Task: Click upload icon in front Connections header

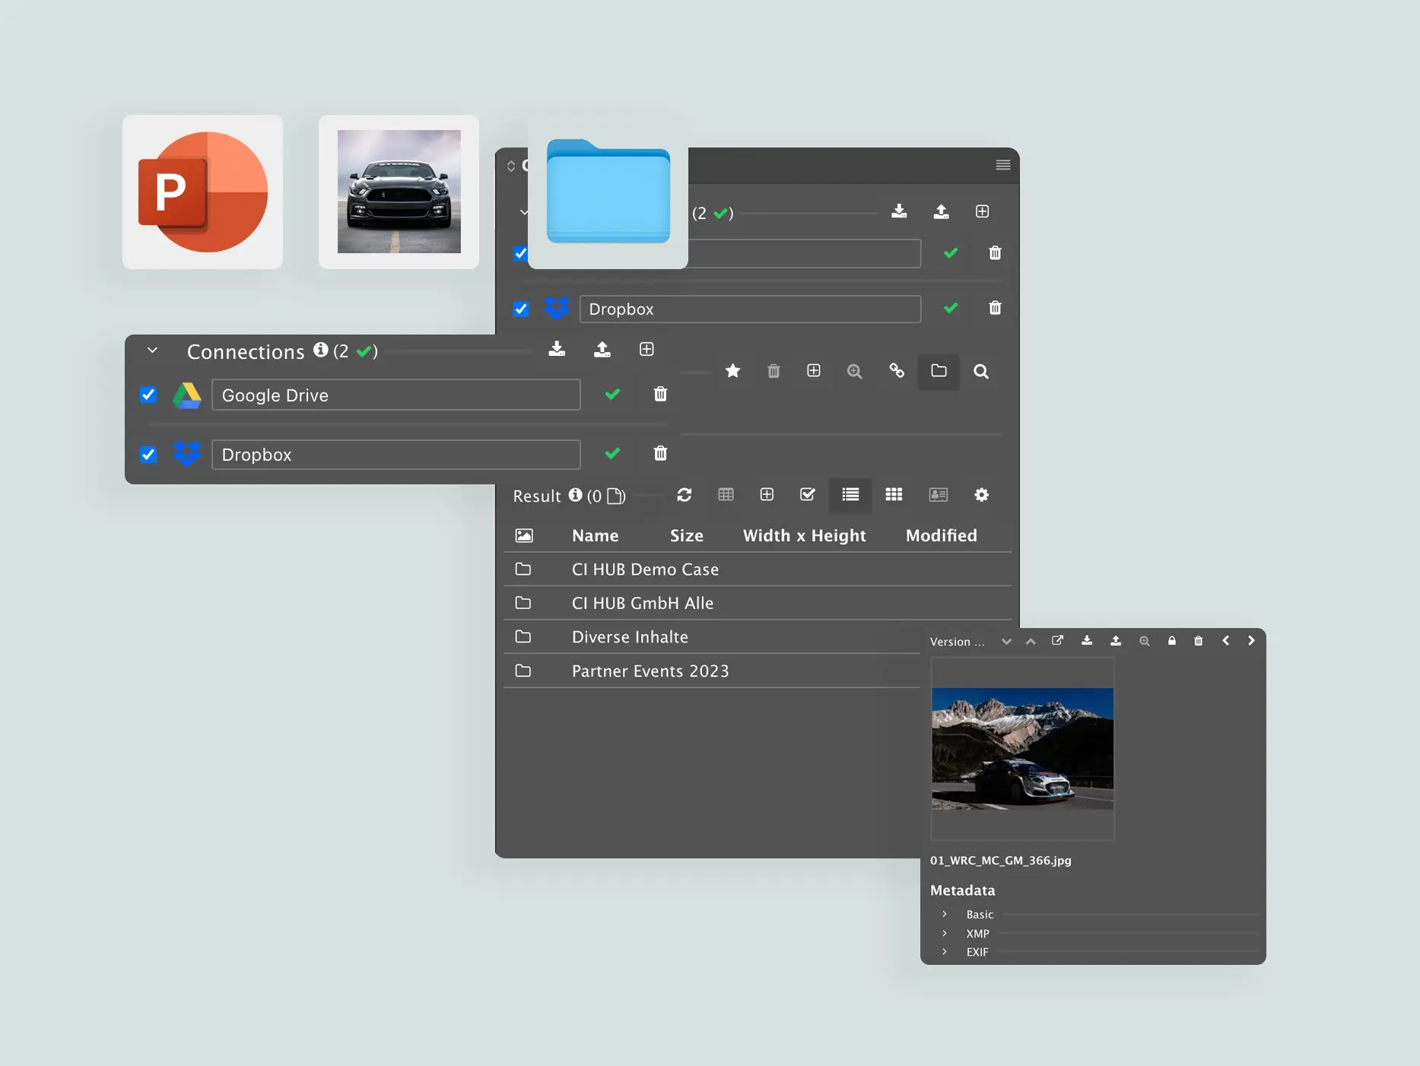Action: point(602,349)
